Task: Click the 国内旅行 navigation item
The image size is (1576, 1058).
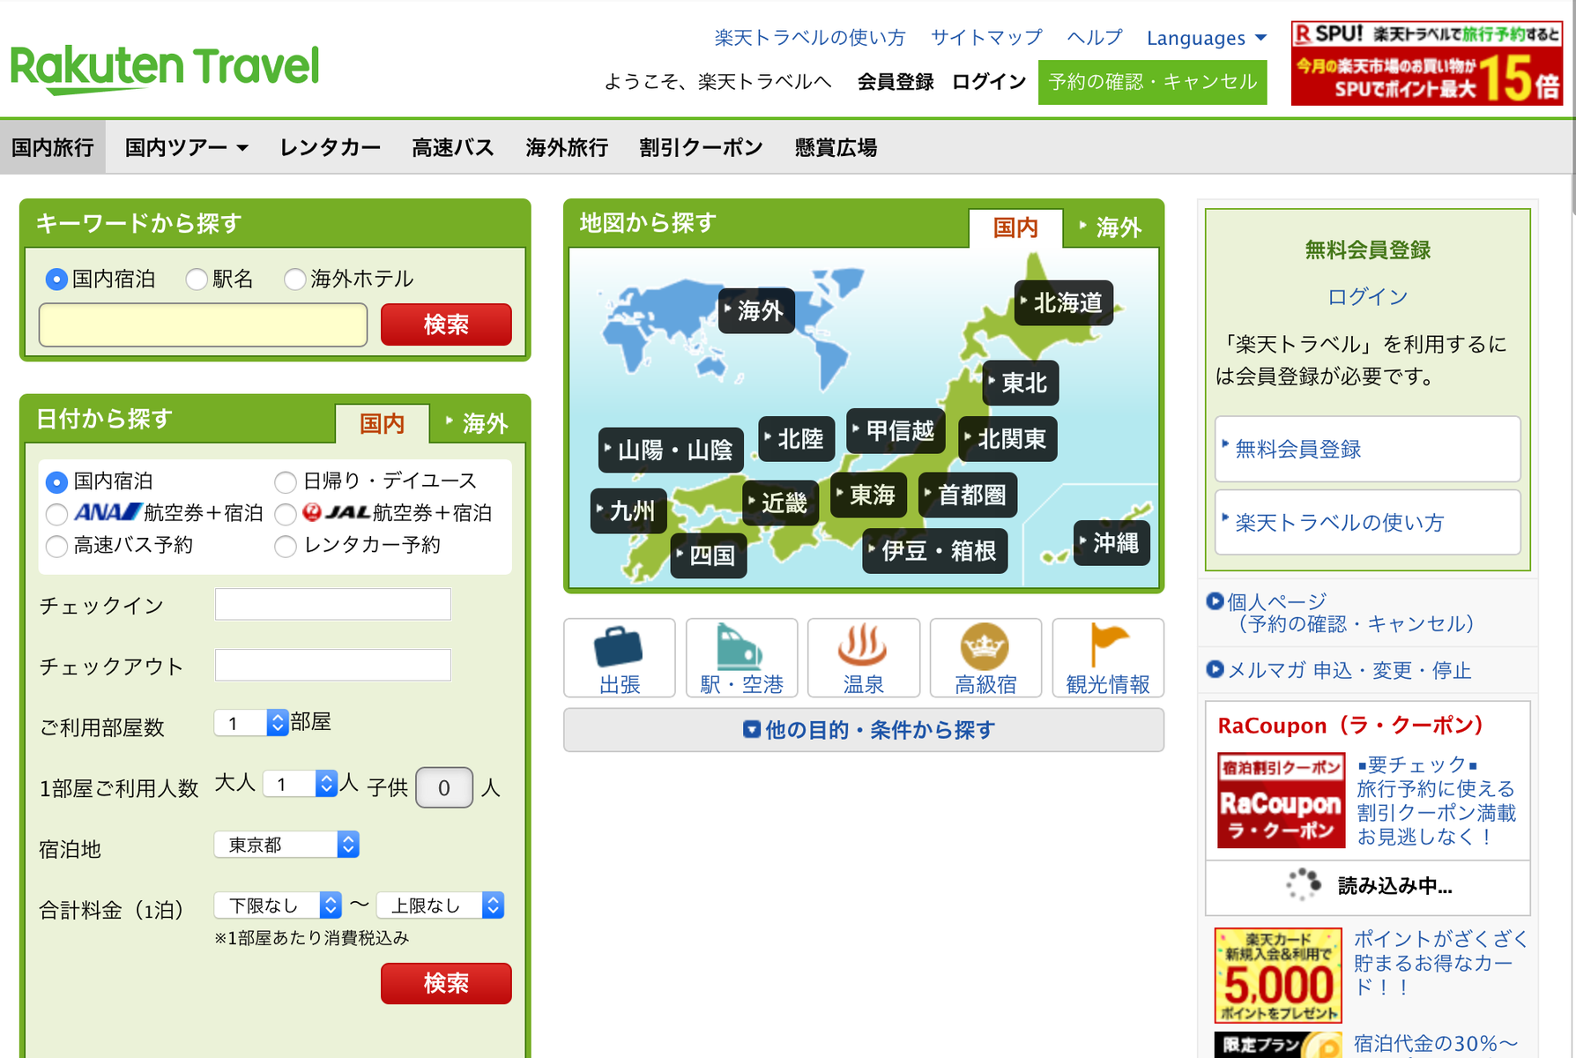Action: pyautogui.click(x=53, y=147)
